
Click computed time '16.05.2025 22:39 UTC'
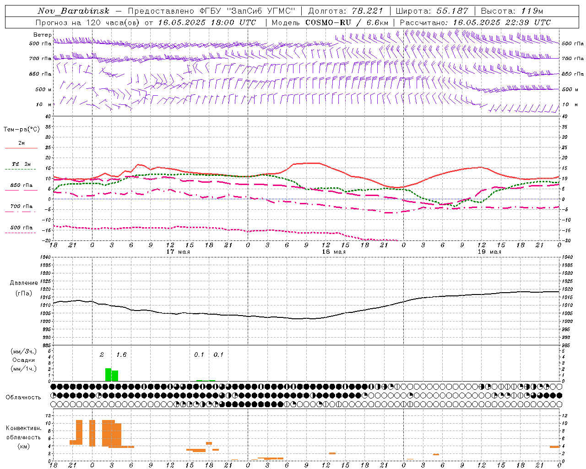point(502,22)
